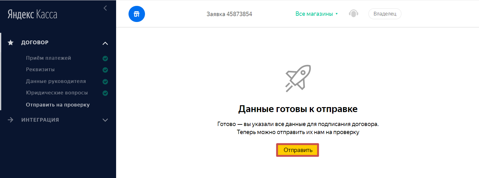Click the yellow Отправить button
The image size is (479, 178).
click(297, 150)
